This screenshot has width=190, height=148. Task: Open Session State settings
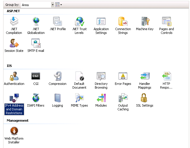[x=14, y=45]
